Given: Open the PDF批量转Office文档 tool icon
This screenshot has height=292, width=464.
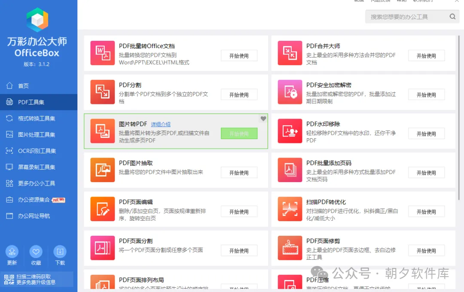Looking at the screenshot, I should (x=102, y=53).
